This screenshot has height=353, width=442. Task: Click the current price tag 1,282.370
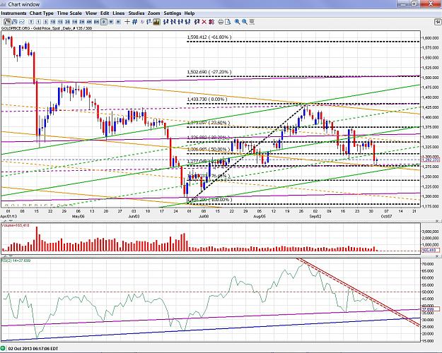point(430,160)
